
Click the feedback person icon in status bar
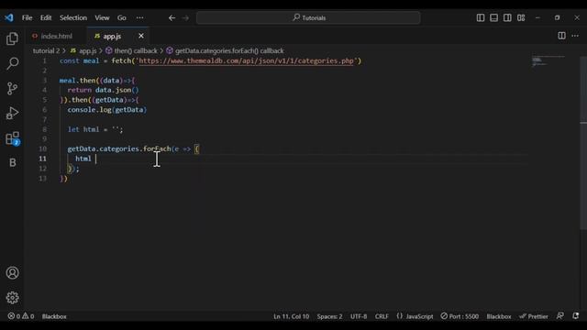coord(560,316)
